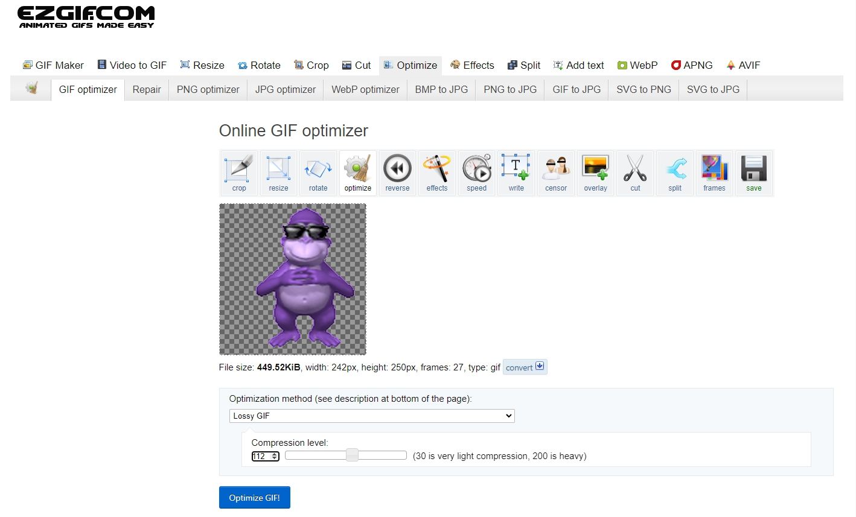Open the convert format dropdown arrow
The width and height of the screenshot is (856, 517).
click(539, 366)
